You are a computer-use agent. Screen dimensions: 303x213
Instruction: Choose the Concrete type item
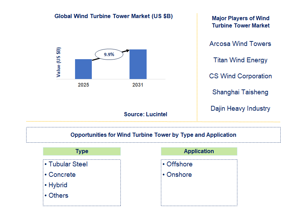click(x=62, y=175)
